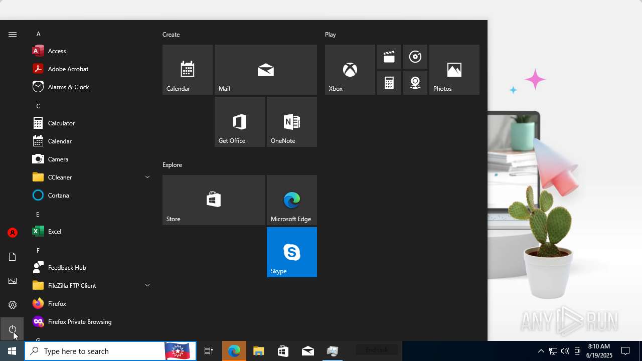Open Task View on taskbar
The image size is (642, 361).
(209, 351)
